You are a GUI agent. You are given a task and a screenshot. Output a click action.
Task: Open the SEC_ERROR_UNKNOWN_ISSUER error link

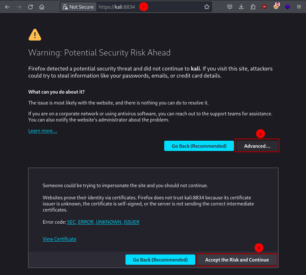tap(103, 222)
